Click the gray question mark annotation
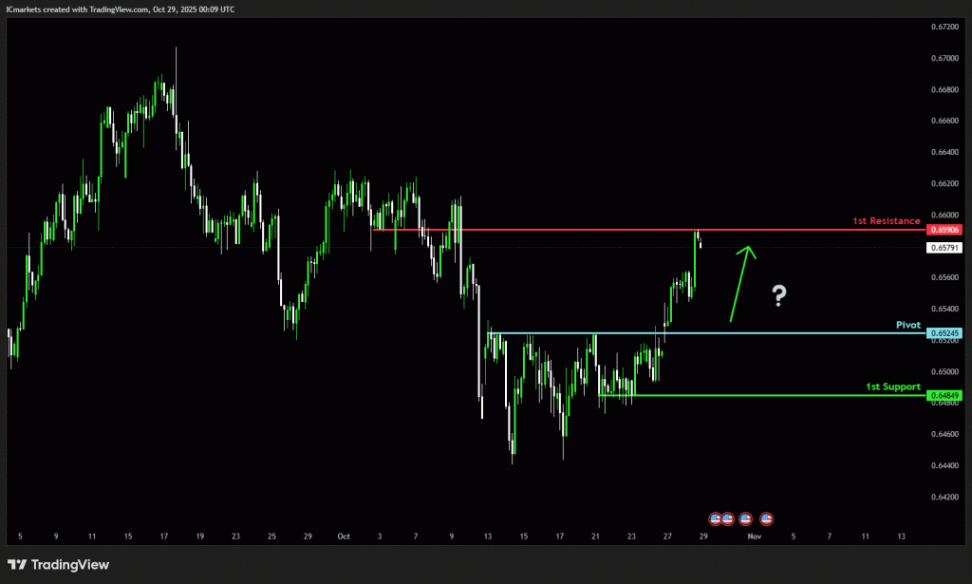The width and height of the screenshot is (972, 584). coord(778,296)
